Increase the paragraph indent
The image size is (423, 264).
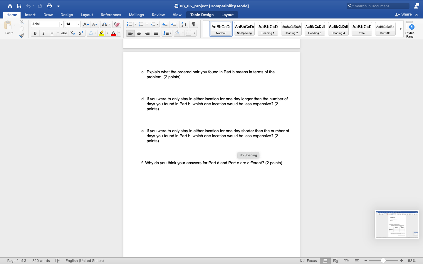[x=174, y=24]
